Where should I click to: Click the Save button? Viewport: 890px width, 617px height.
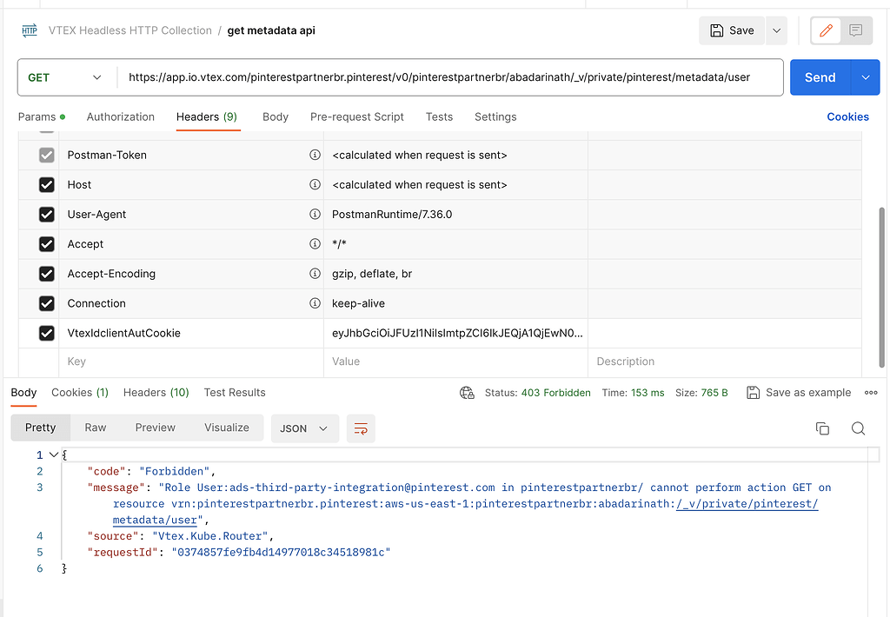click(x=732, y=30)
